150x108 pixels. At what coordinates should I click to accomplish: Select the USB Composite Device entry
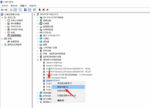(x=57, y=78)
